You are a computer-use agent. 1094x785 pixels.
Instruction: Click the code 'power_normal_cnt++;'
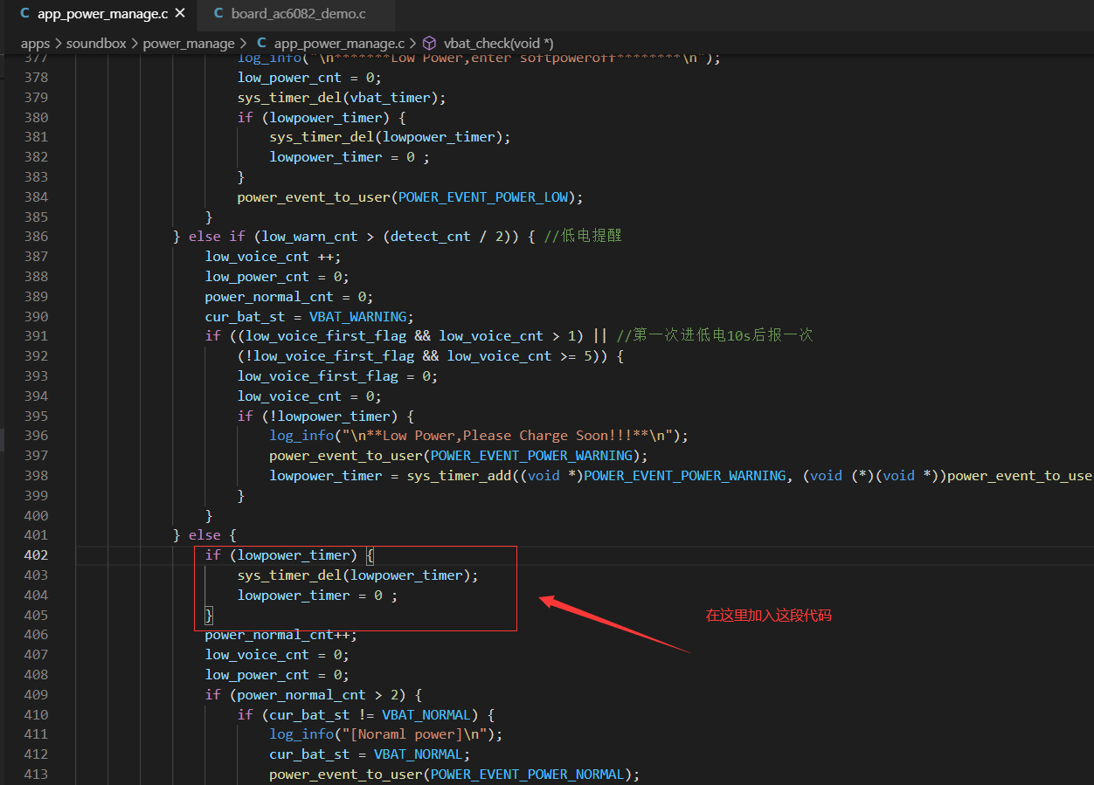coord(281,635)
